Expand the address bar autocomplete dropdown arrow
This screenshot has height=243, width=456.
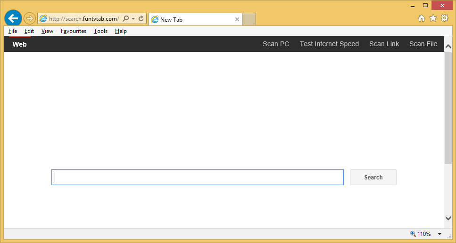coord(133,19)
